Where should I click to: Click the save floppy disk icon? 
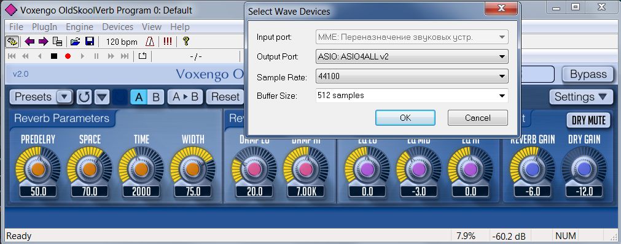tap(90, 42)
